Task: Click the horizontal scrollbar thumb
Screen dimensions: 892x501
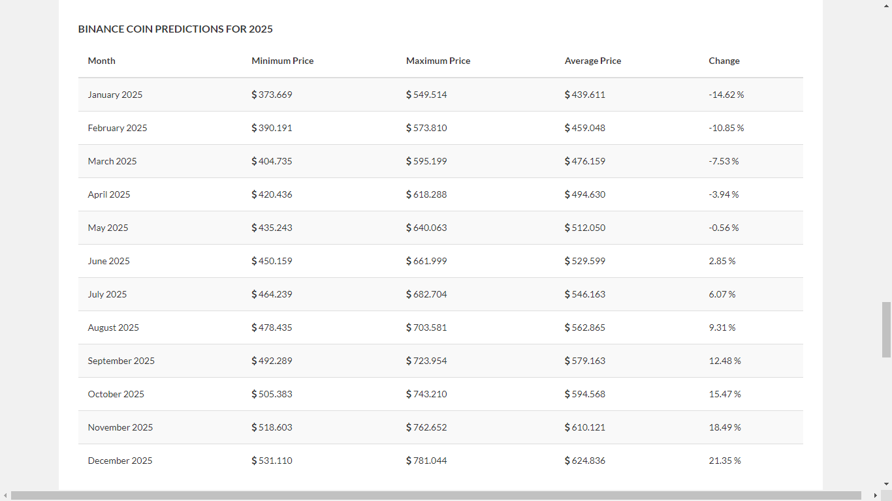Action: [x=436, y=496]
